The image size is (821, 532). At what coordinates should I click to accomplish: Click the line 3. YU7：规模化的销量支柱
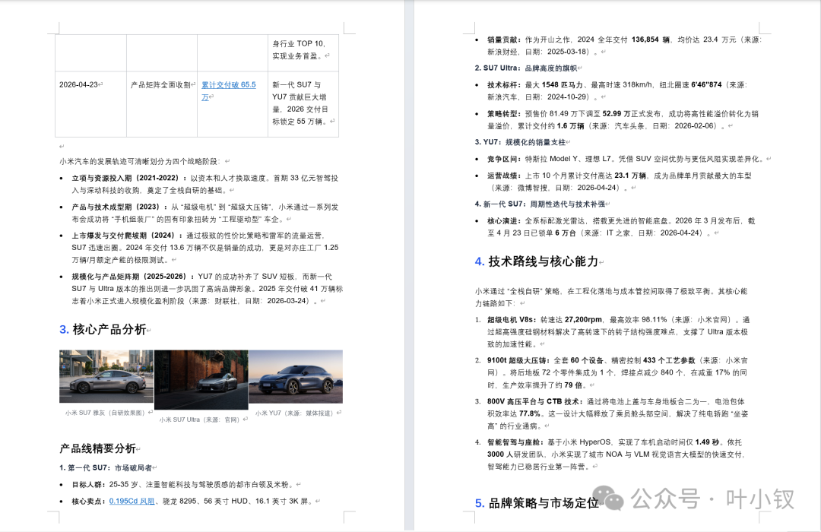(x=520, y=142)
